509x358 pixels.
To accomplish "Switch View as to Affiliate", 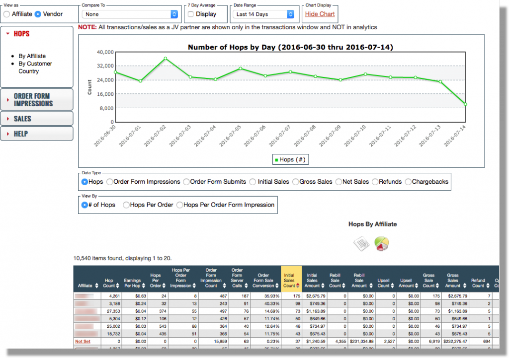I will tap(7, 14).
